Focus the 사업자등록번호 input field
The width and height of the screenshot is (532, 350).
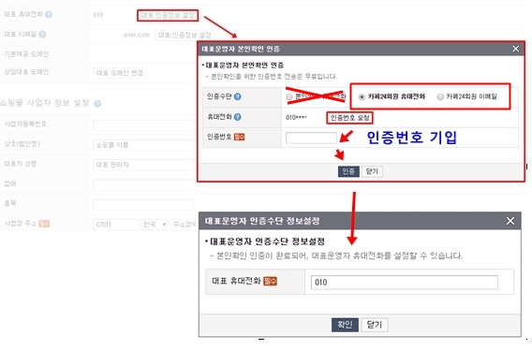[143, 124]
